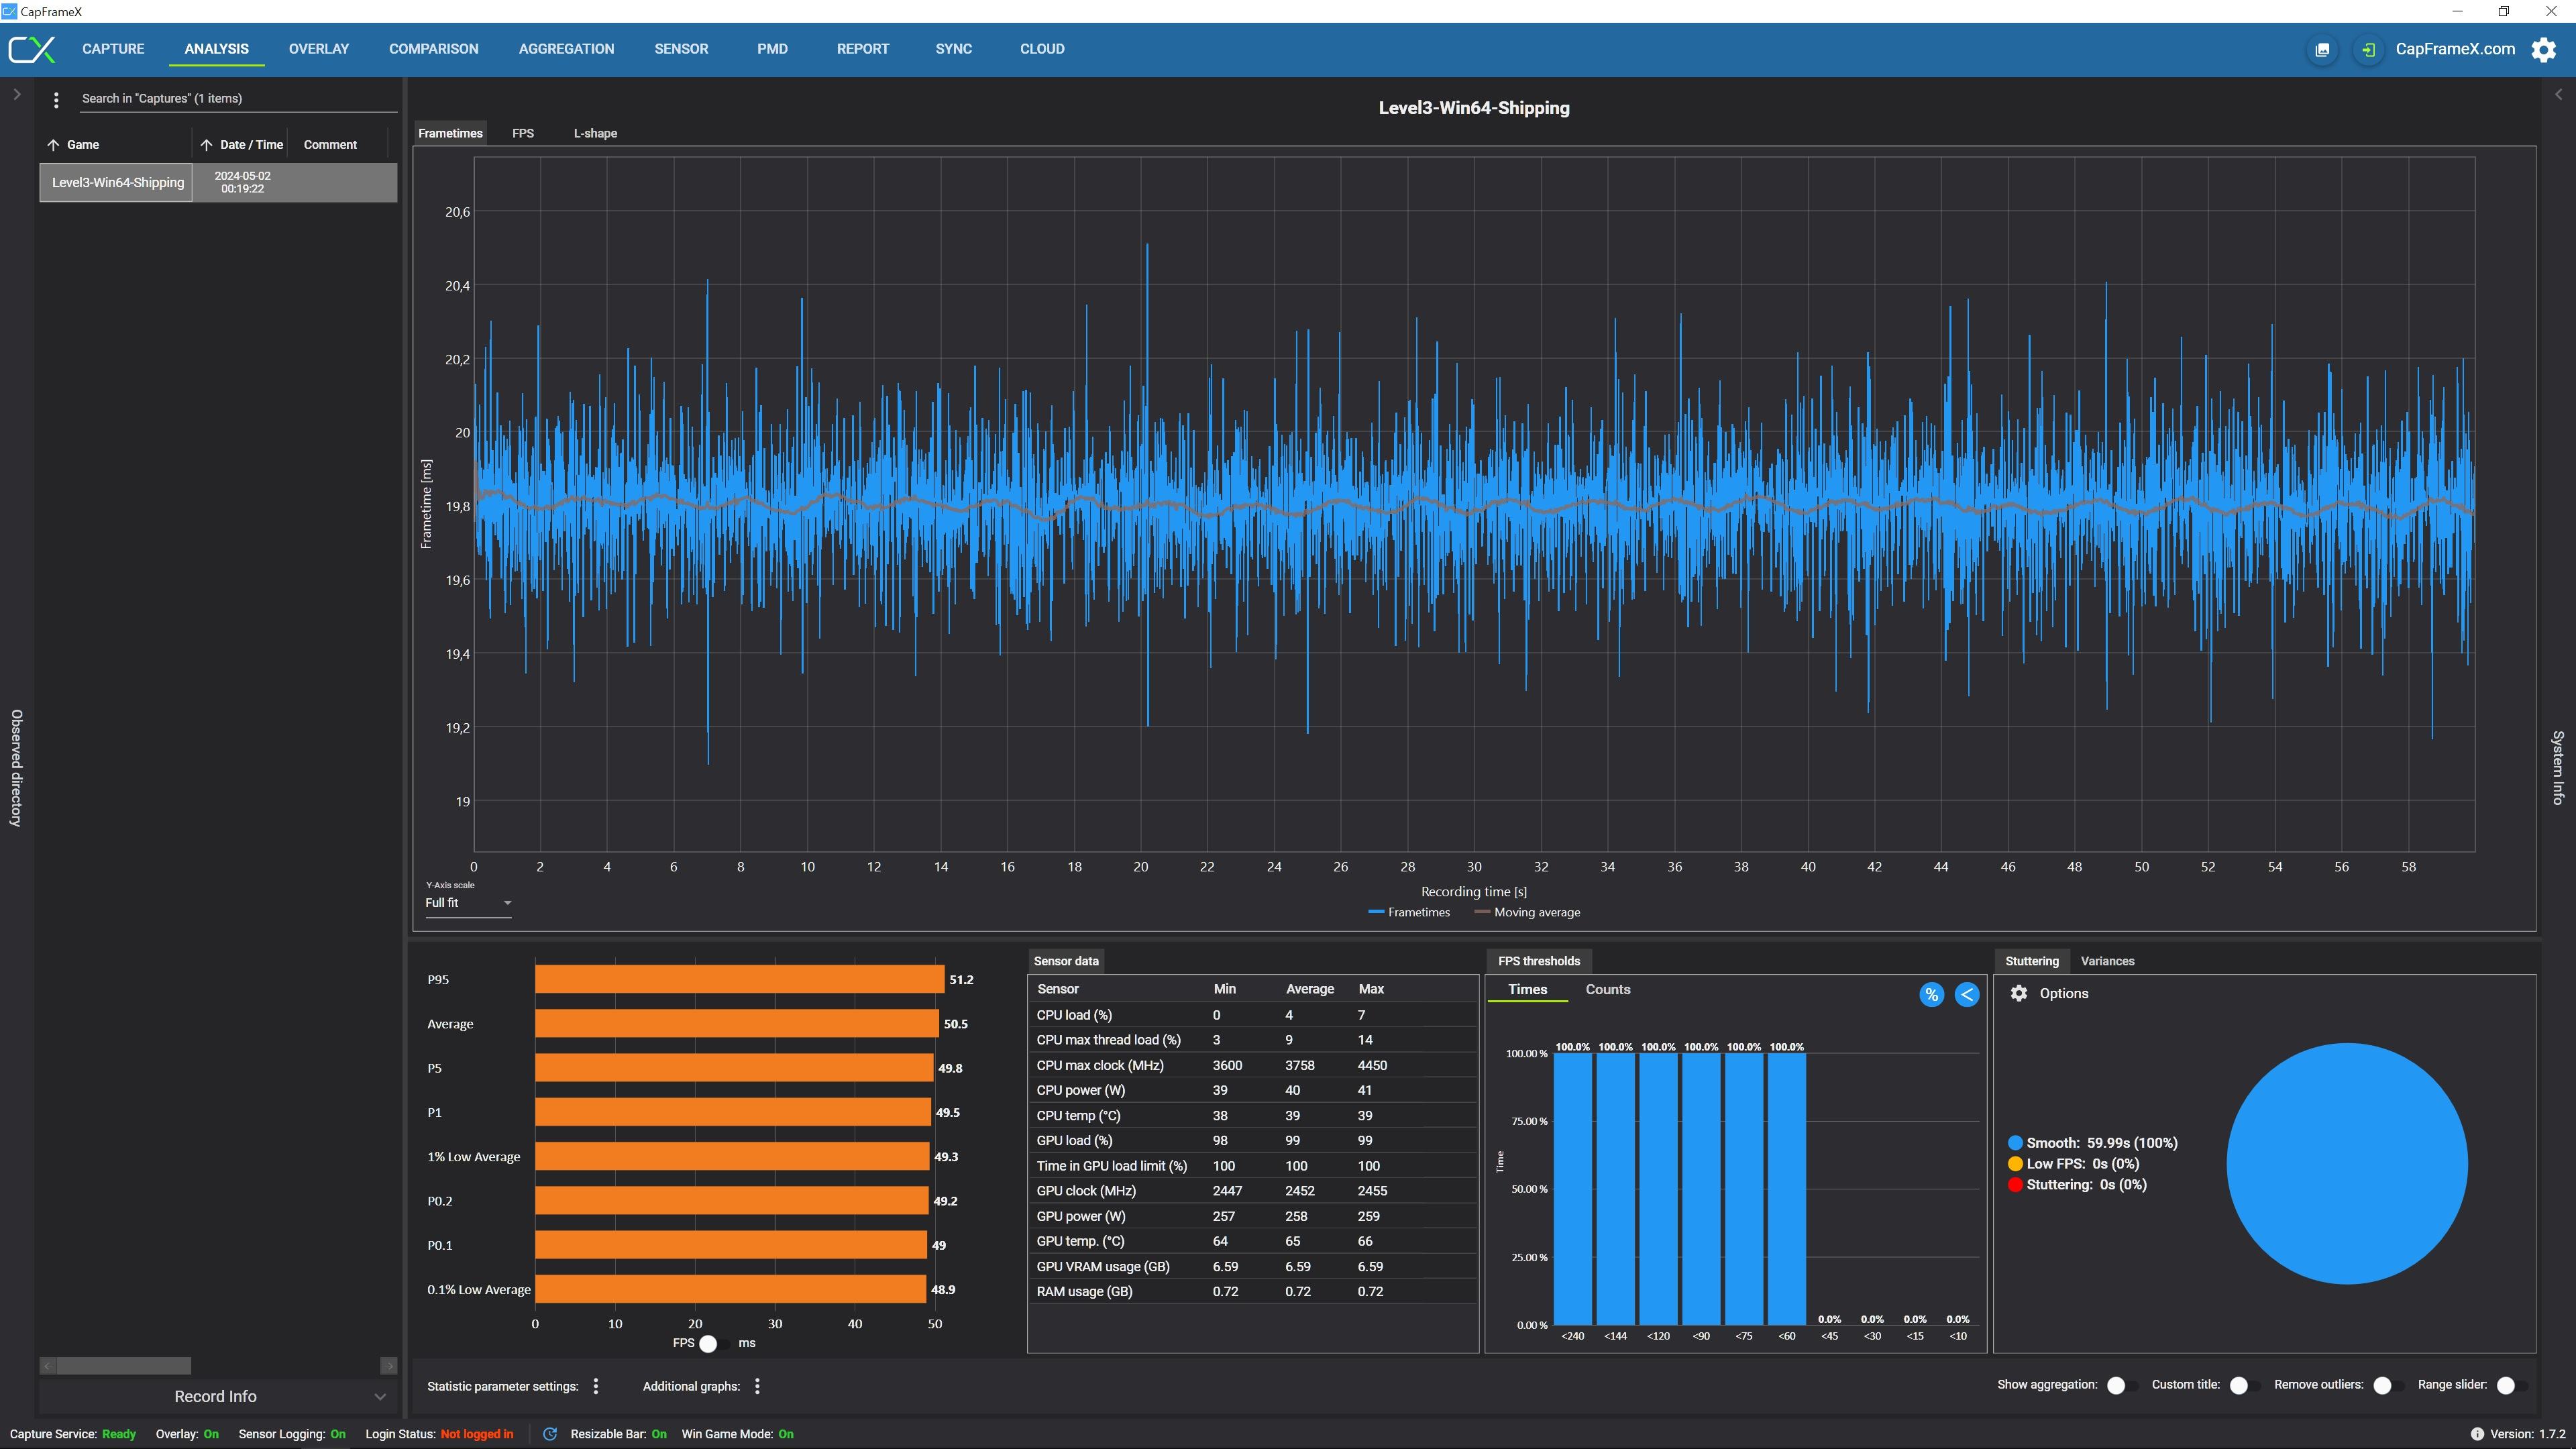Open the SYNC tab

click(x=953, y=49)
